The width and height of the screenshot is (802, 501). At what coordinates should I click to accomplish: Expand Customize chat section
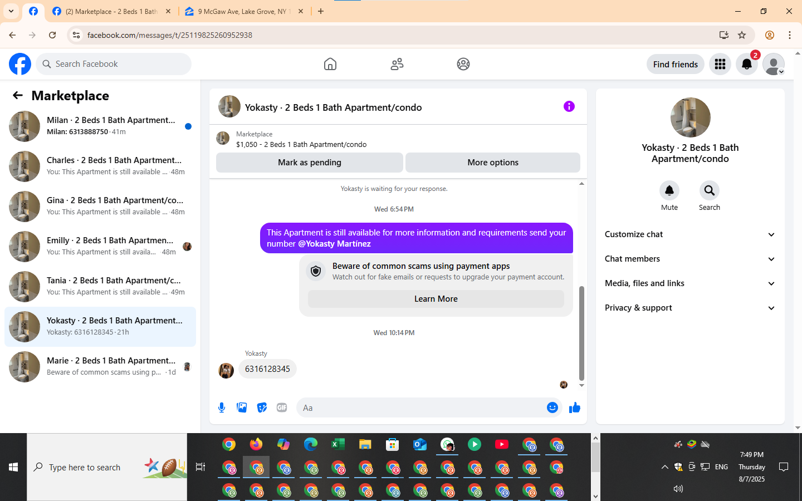click(x=690, y=234)
